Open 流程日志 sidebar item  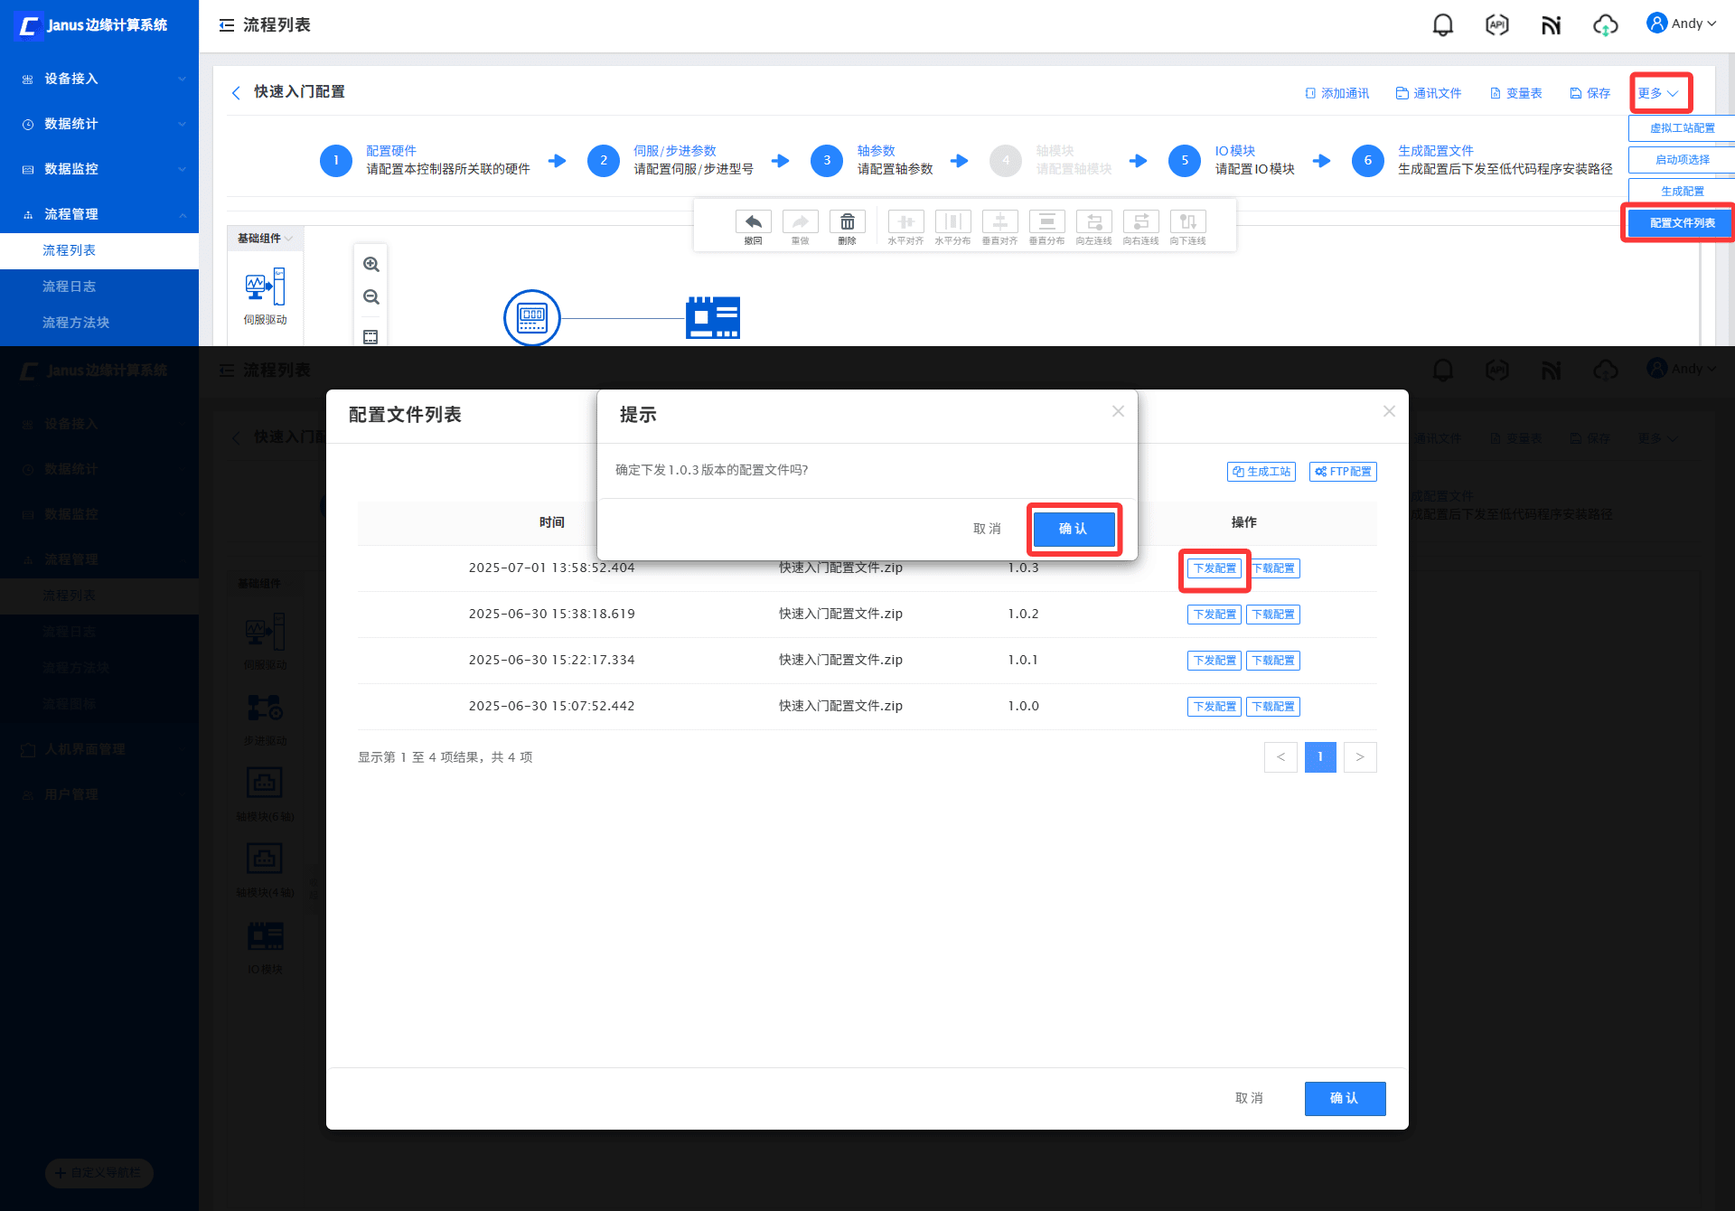click(70, 286)
